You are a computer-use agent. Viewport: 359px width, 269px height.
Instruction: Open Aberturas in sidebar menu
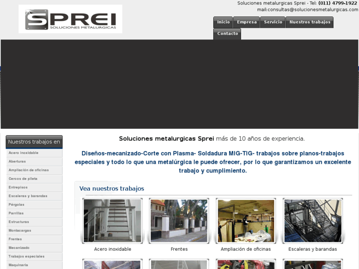(35, 161)
